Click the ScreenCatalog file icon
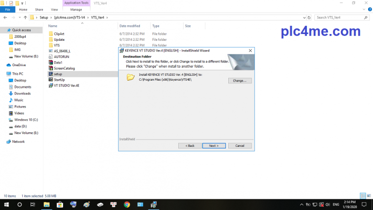 click(50, 68)
